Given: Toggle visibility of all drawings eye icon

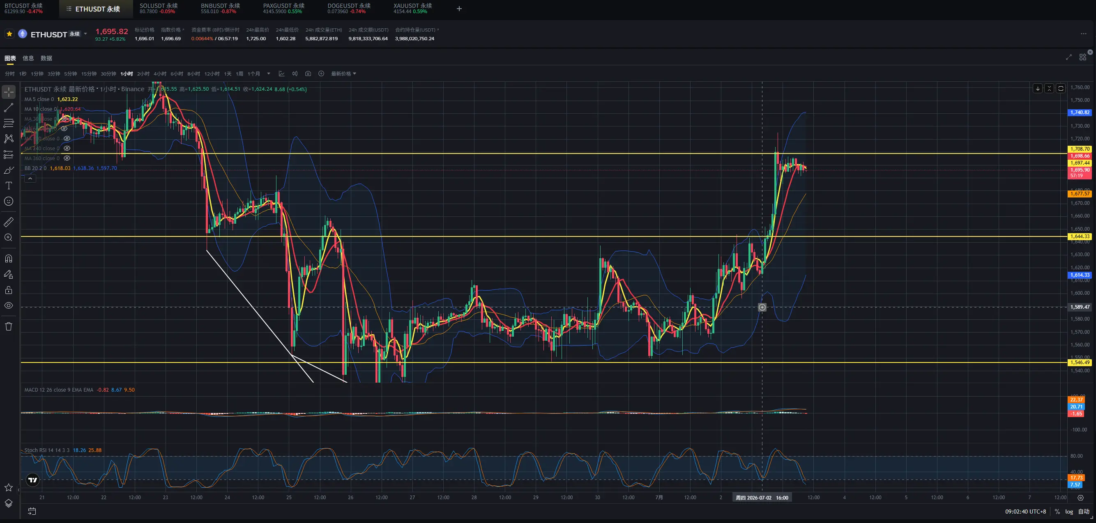Looking at the screenshot, I should tap(9, 306).
